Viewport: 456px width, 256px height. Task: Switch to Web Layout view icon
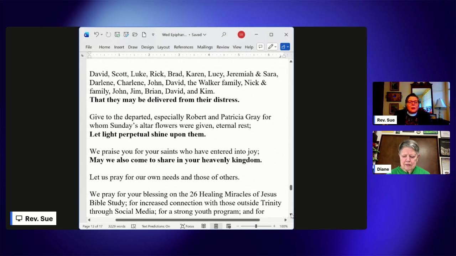(x=229, y=226)
